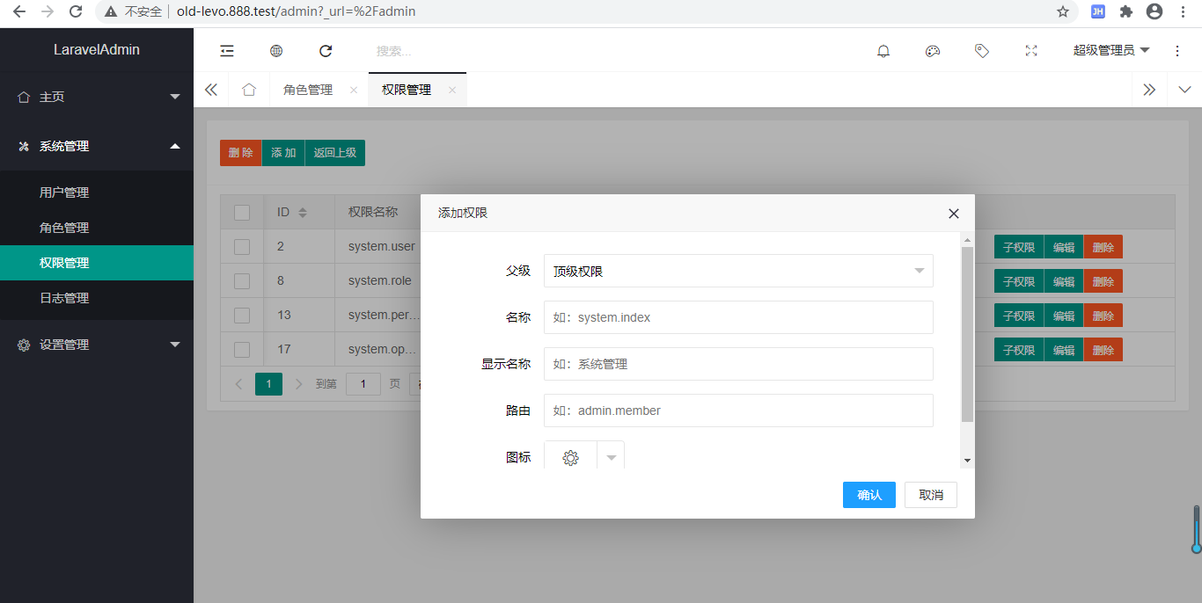
Task: Click the refresh icon in top toolbar
Action: [x=326, y=51]
